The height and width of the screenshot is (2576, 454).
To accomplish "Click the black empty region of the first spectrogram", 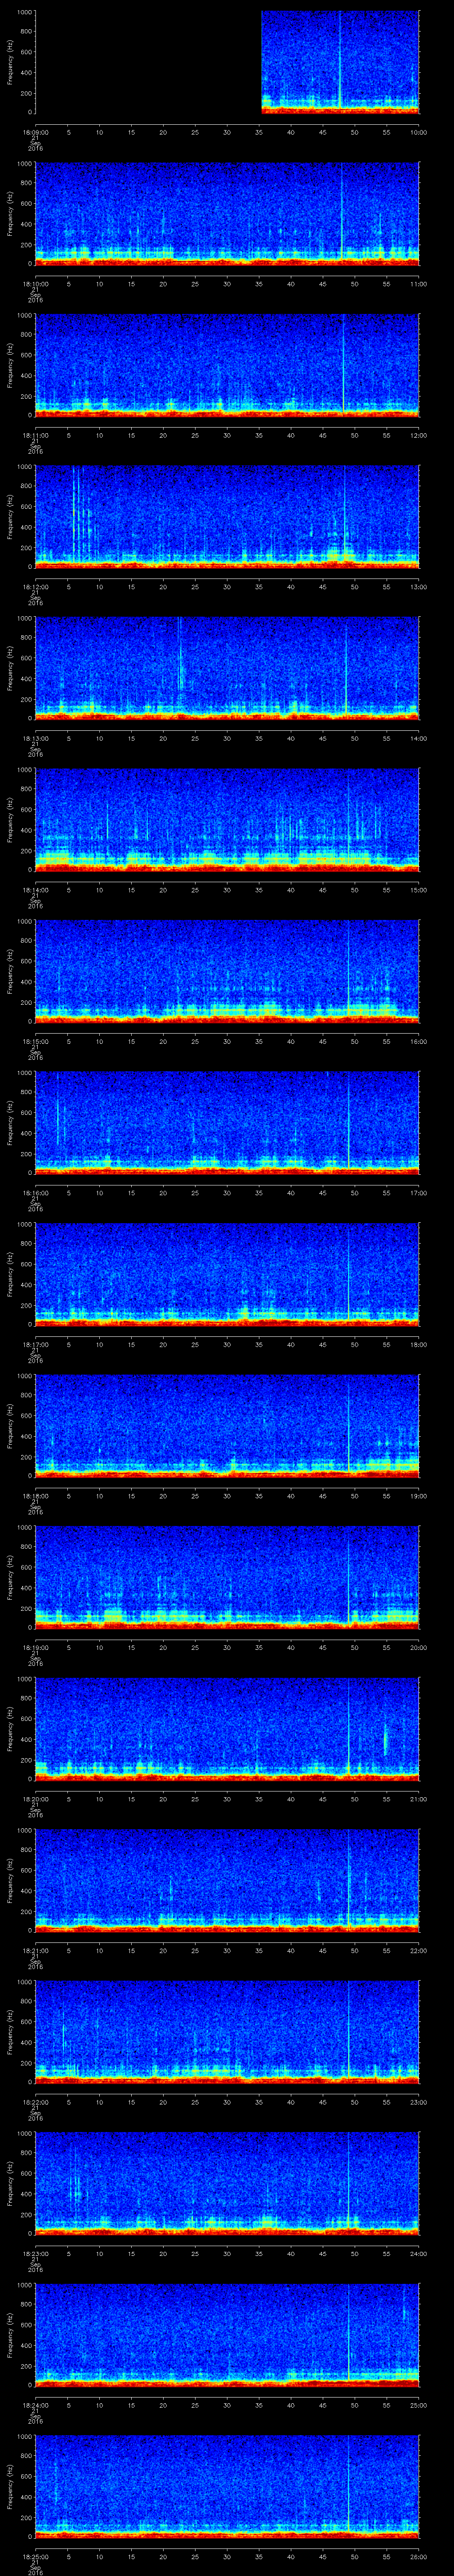I will [148, 62].
